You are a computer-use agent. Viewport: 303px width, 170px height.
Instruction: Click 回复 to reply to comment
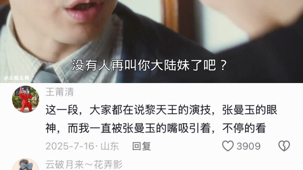pyautogui.click(x=141, y=146)
